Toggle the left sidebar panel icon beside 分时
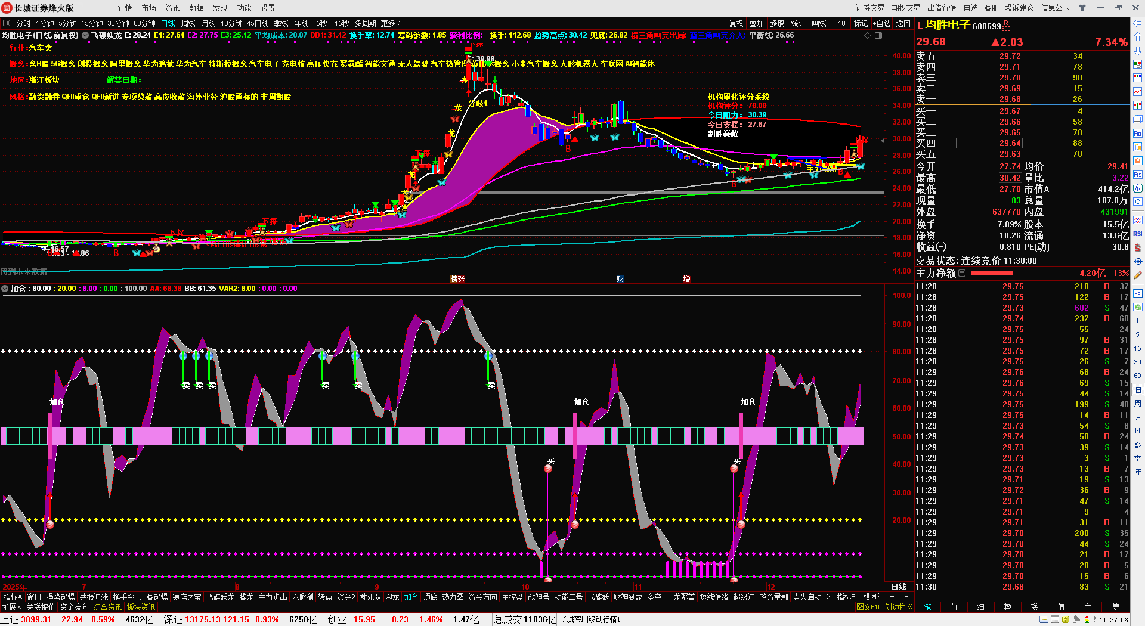 (7, 23)
